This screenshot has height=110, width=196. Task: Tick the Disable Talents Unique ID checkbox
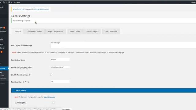[x=51, y=75]
